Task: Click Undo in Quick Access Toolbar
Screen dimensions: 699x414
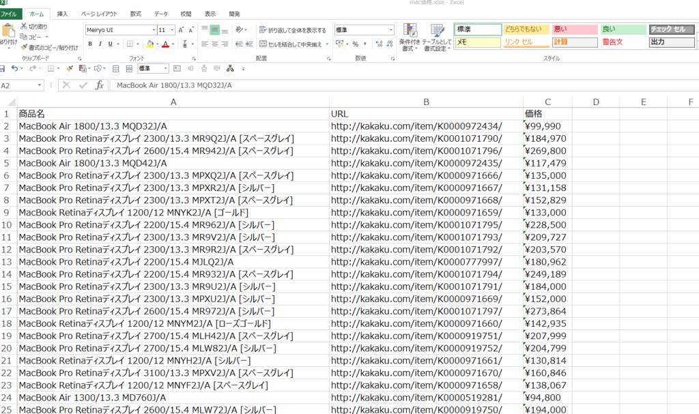Action: [14, 69]
